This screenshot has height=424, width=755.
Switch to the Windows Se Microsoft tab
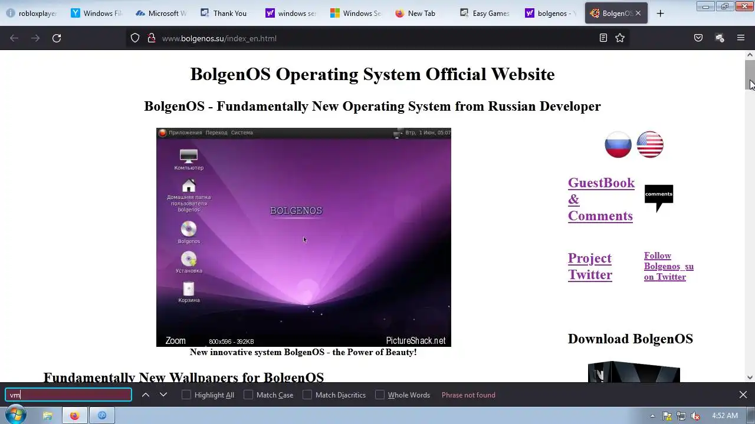(355, 13)
